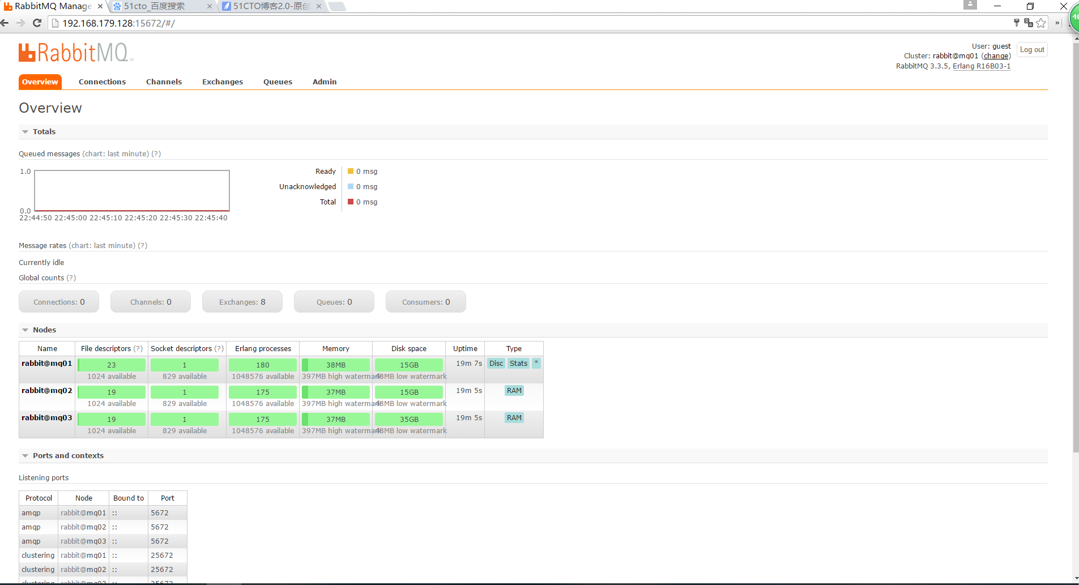This screenshot has height=585, width=1079.
Task: Close the RabbitMQ Management tab
Action: pyautogui.click(x=100, y=6)
